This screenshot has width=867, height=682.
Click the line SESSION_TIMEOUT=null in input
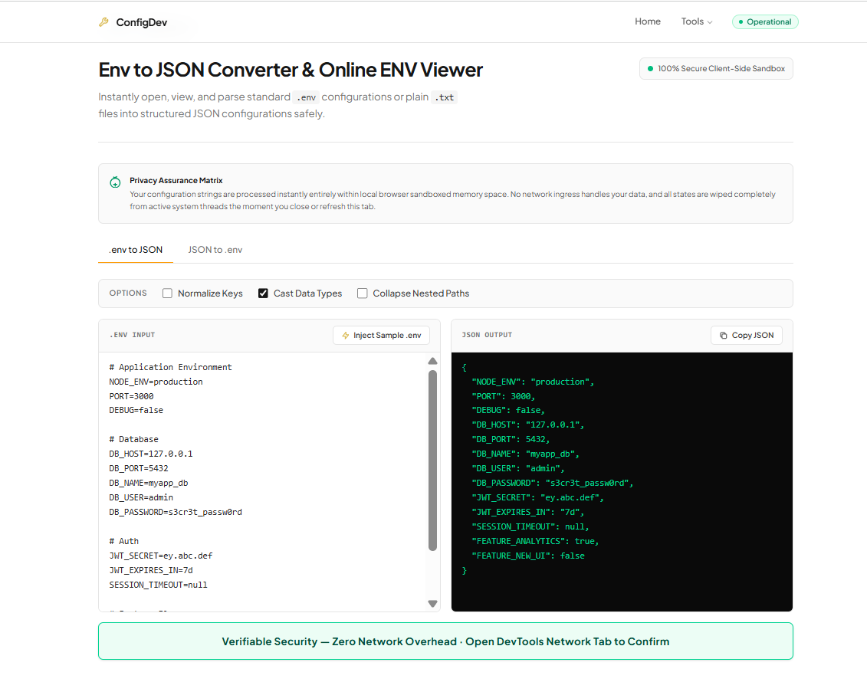(158, 585)
